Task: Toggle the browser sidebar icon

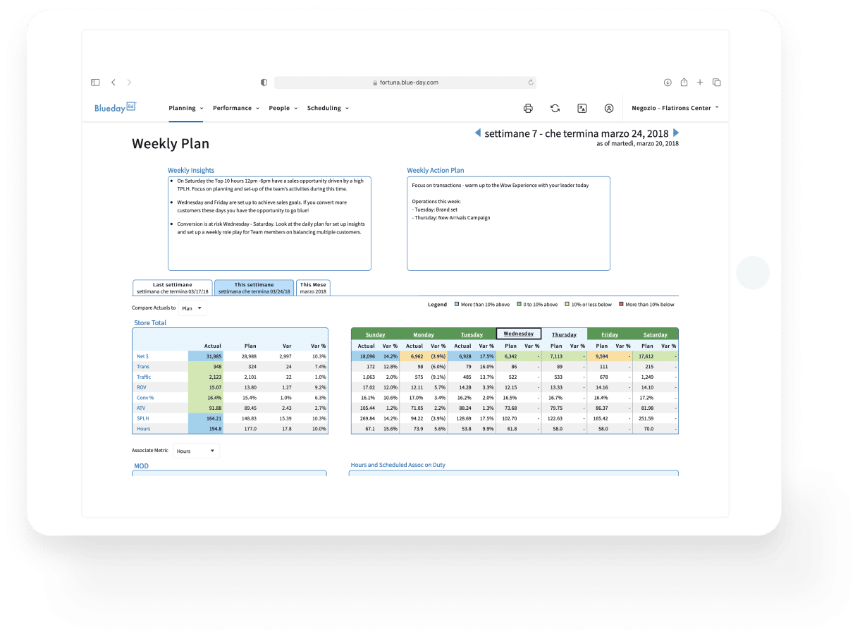Action: [x=95, y=83]
